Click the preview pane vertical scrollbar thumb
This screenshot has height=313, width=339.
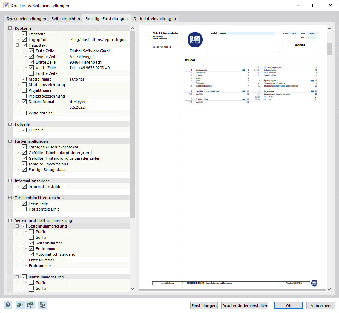point(329,49)
